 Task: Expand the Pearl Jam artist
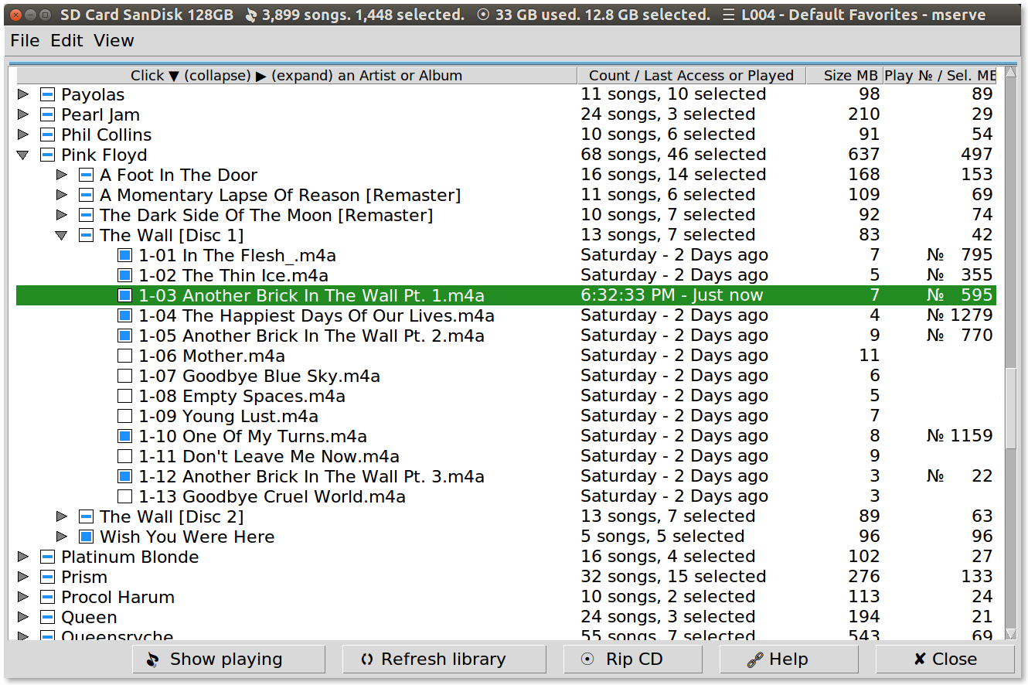click(x=23, y=114)
